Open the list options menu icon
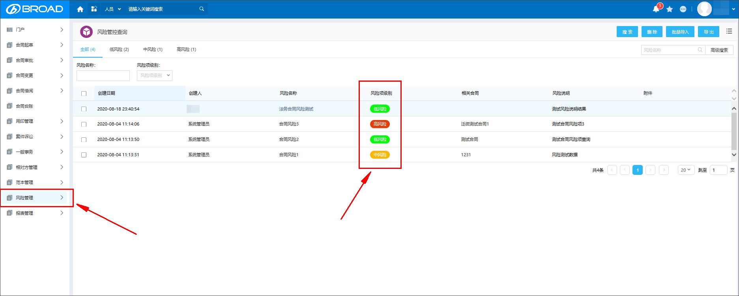 point(729,32)
